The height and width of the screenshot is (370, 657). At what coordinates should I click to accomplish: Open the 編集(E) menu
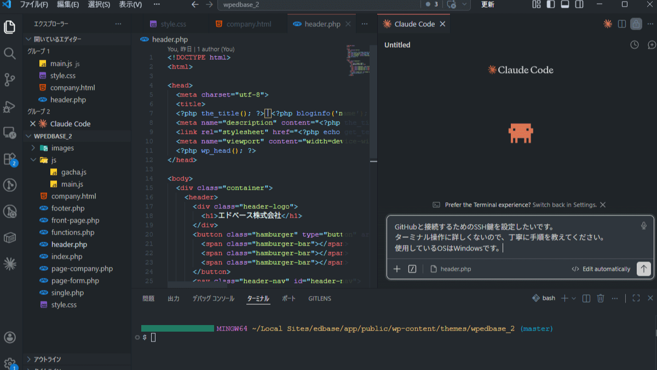(68, 4)
